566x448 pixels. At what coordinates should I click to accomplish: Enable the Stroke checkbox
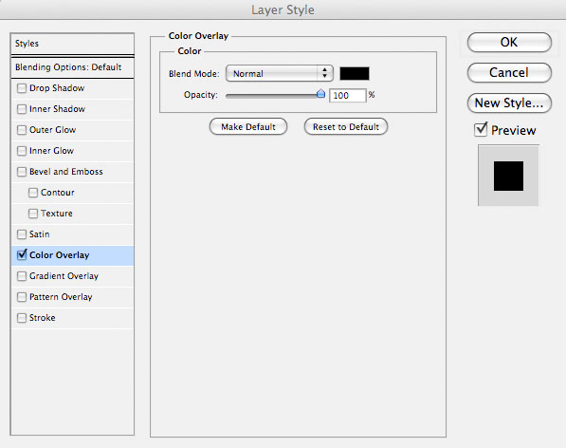[22, 318]
